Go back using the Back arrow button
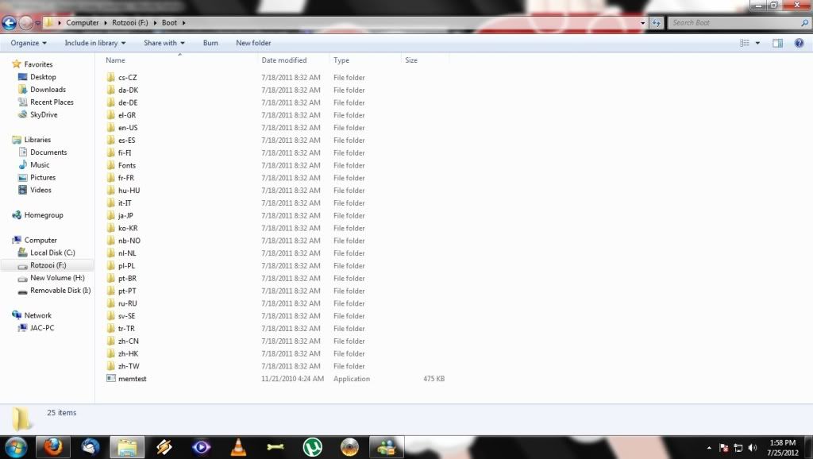This screenshot has height=459, width=813. [x=10, y=23]
